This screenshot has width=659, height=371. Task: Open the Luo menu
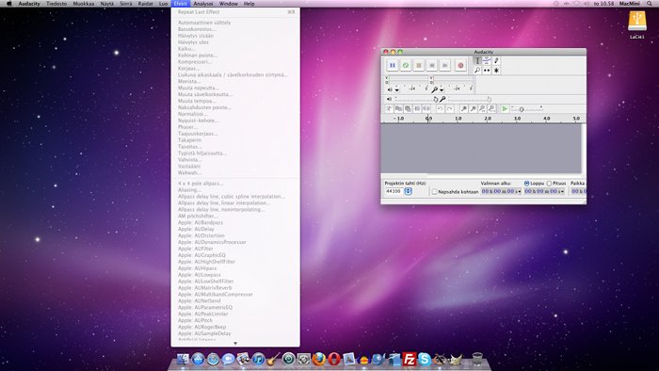pos(164,4)
